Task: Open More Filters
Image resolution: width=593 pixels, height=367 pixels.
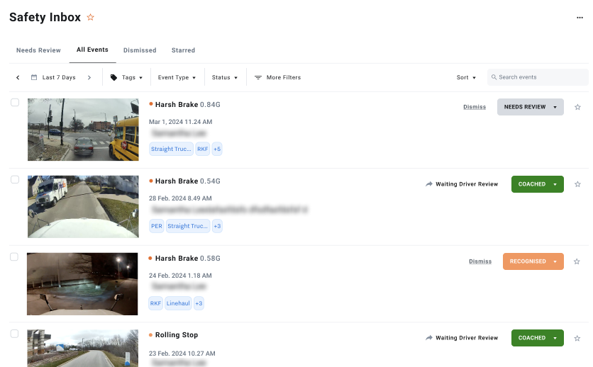Action: click(277, 77)
